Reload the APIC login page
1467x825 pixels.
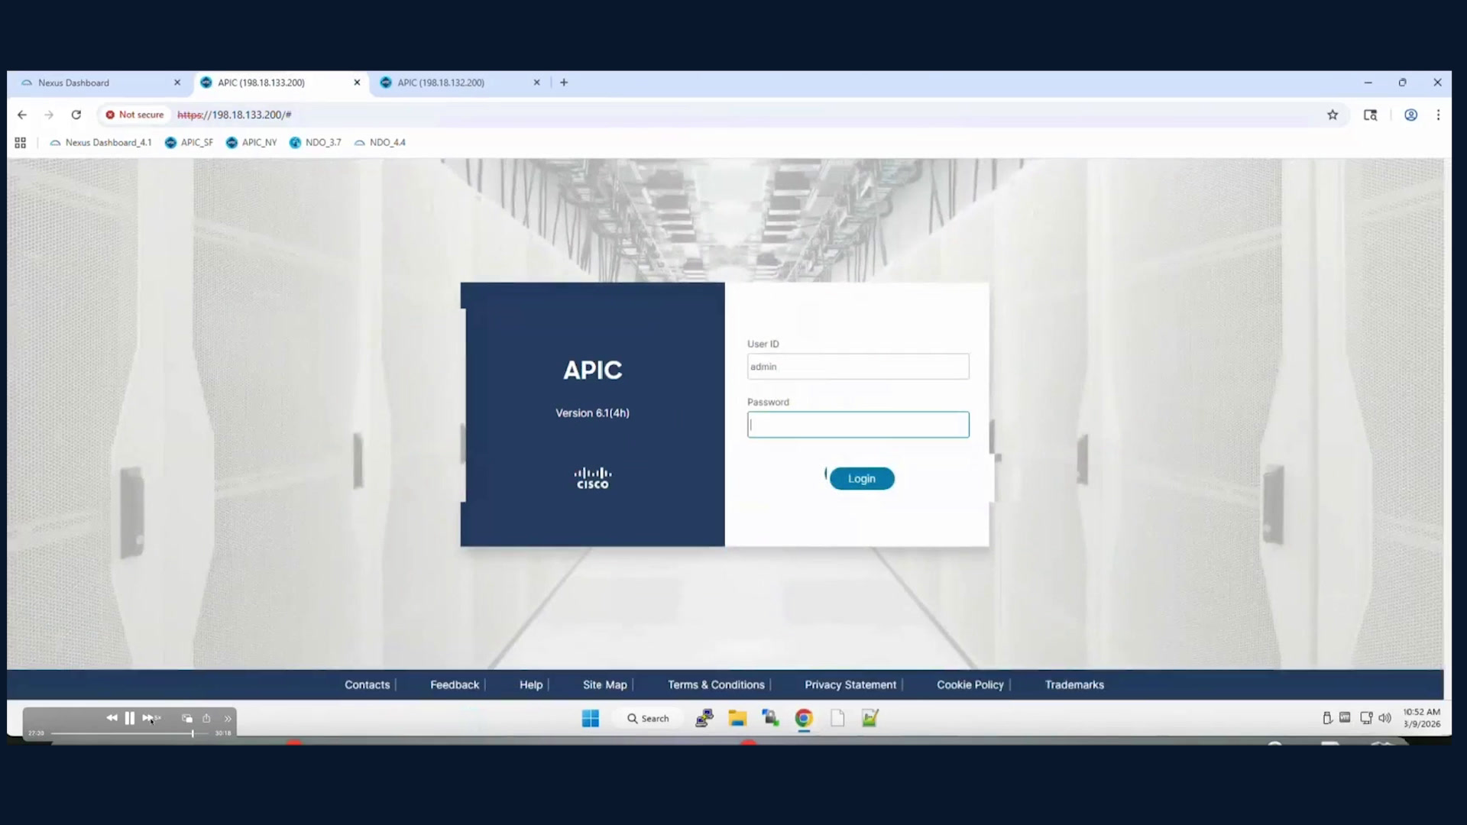click(76, 115)
